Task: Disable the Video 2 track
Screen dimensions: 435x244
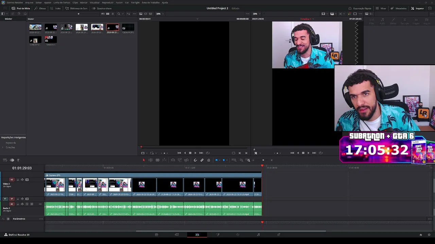Action: click(27, 180)
